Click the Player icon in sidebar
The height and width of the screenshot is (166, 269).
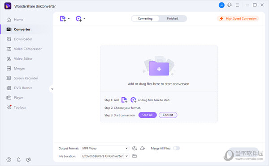click(9, 98)
